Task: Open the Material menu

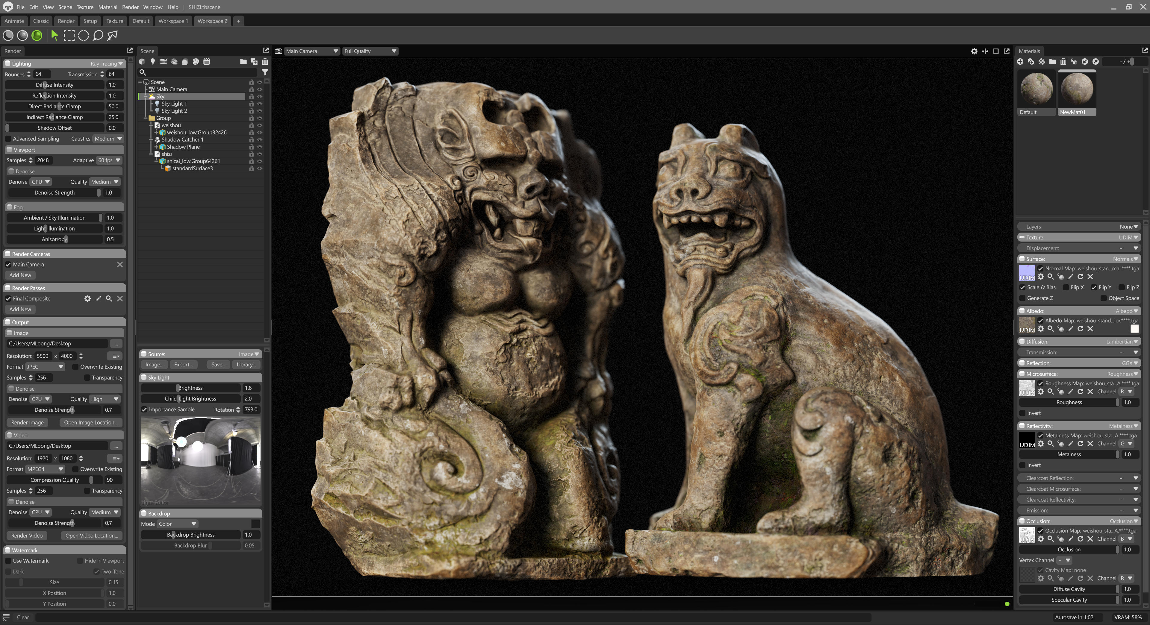Action: point(108,7)
